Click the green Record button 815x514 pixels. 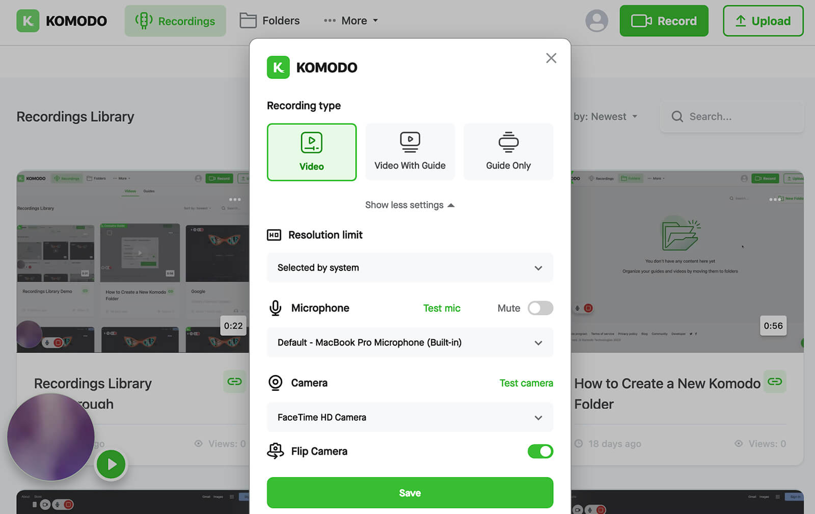664,21
